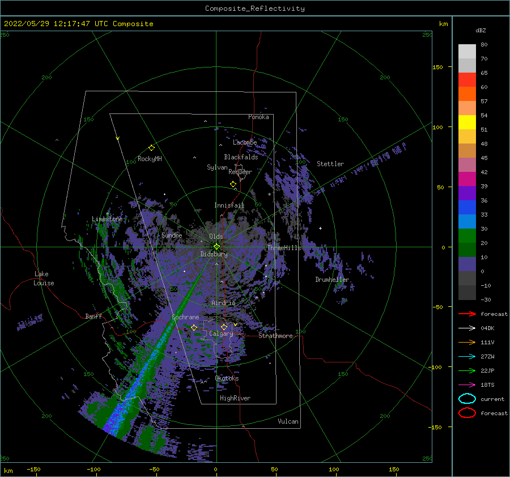The width and height of the screenshot is (510, 477).
Task: Click the Okotoks town label
Action: point(227,378)
